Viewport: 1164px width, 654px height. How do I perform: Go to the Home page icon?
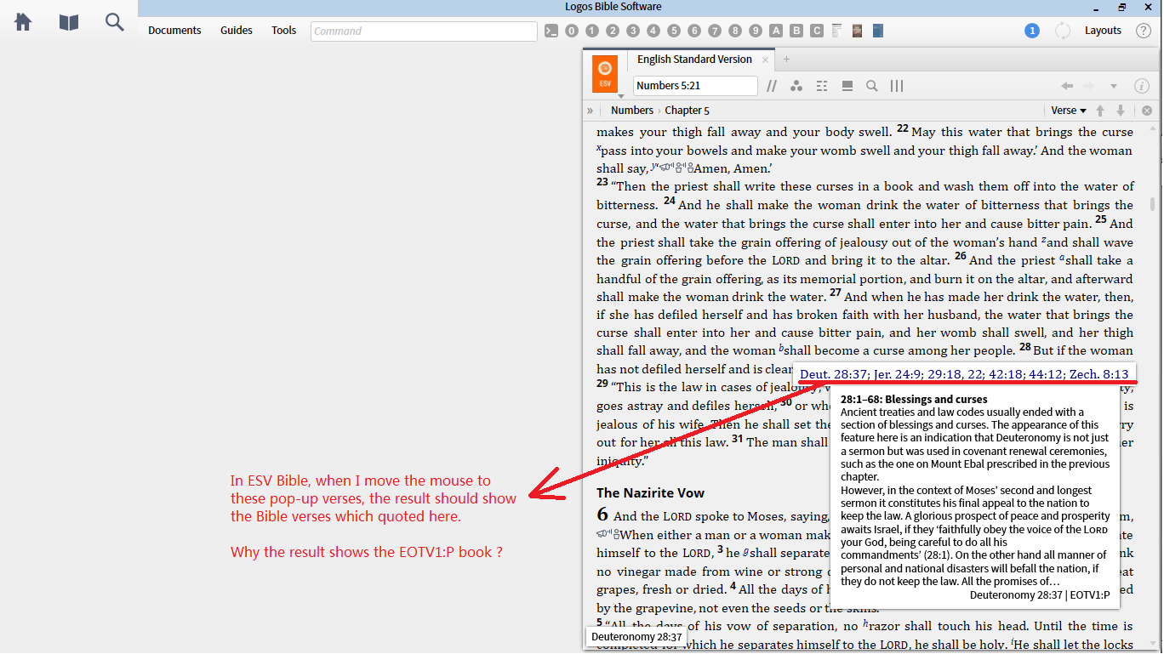pos(23,22)
